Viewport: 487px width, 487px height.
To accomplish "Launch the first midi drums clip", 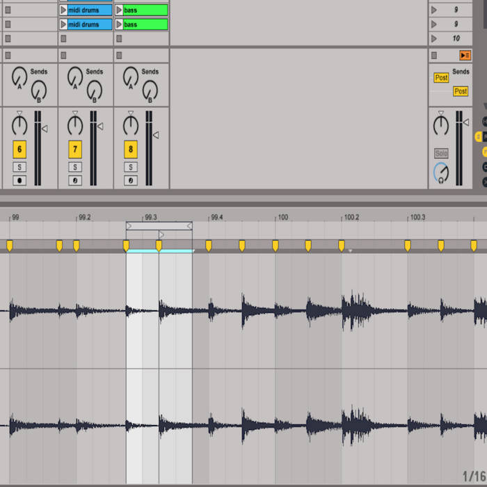I will tap(63, 10).
